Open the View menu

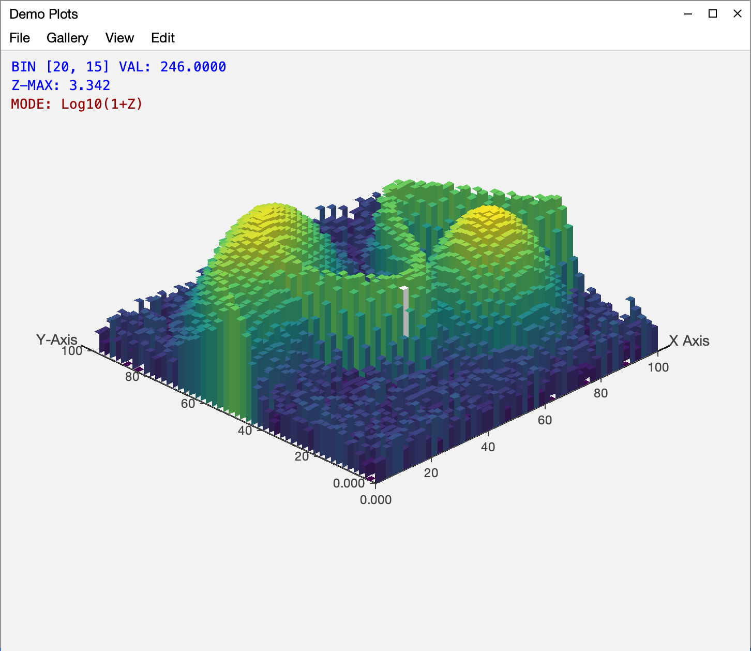coord(119,38)
